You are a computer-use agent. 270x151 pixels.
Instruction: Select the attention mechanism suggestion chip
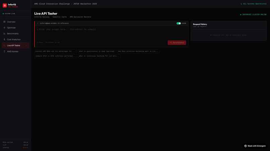(138, 51)
